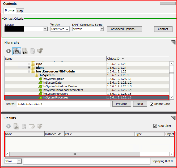Click the Hierarchy scrollbar up arrow
The height and width of the screenshot is (168, 177).
(x=172, y=64)
